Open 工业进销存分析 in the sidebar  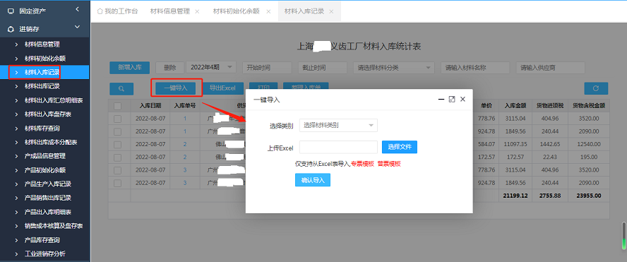(x=44, y=254)
